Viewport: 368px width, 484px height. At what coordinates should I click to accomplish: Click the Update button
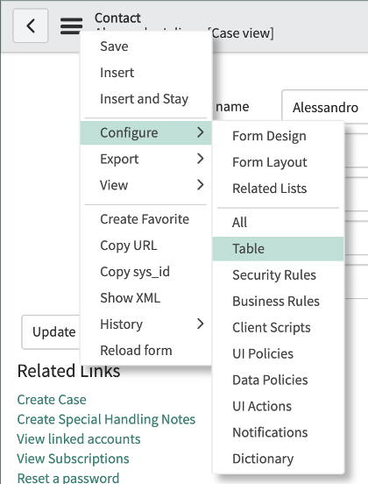51,332
